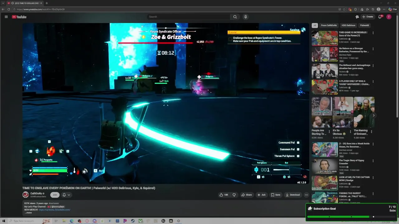Open options for 'Born into a Weak Noble' video
The width and height of the screenshot is (399, 224).
click(373, 144)
